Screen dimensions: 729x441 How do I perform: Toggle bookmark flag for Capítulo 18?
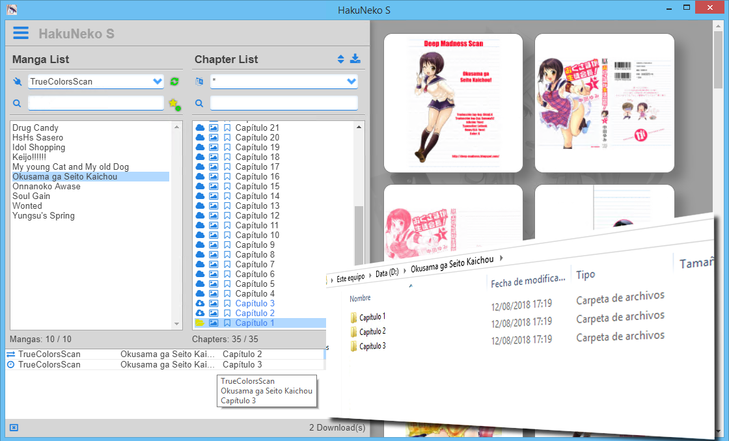click(227, 157)
